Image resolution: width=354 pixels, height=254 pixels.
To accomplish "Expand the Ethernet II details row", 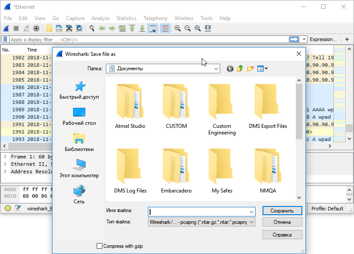I will click(5, 164).
